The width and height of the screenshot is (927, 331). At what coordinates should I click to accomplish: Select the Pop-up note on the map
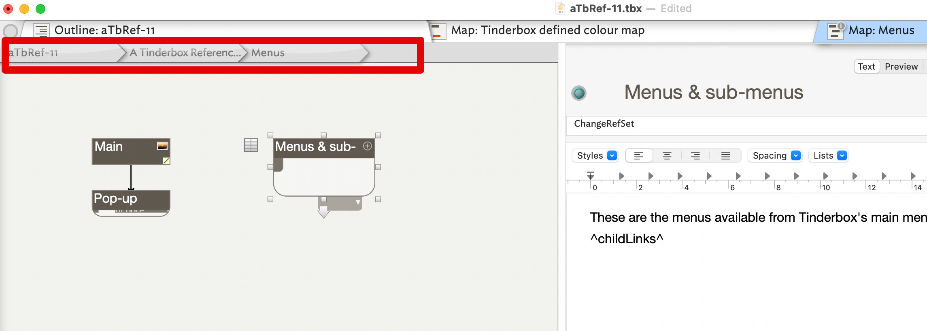point(131,199)
